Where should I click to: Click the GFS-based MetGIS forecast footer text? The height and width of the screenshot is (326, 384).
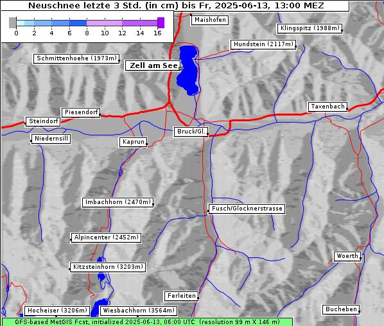tap(147, 322)
